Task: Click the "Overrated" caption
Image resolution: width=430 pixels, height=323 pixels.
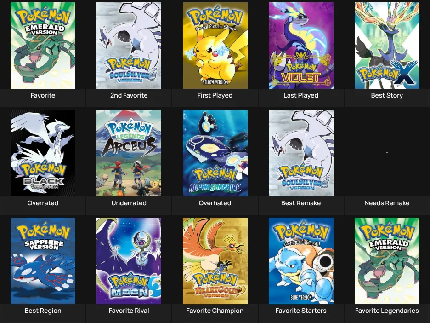Action: (43, 203)
